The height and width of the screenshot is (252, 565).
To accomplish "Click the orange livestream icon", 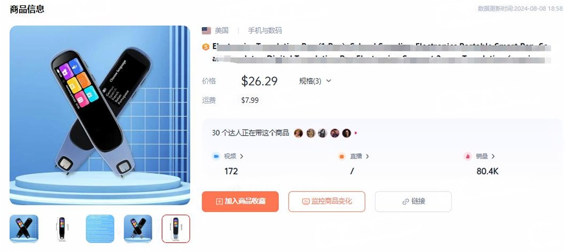I will (342, 157).
